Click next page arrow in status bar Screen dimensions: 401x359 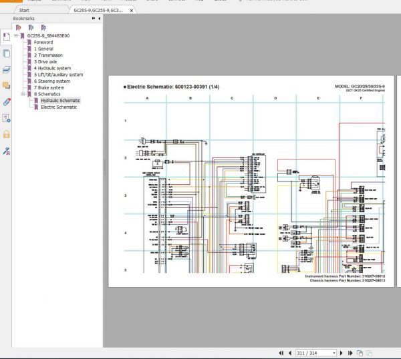coord(341,353)
